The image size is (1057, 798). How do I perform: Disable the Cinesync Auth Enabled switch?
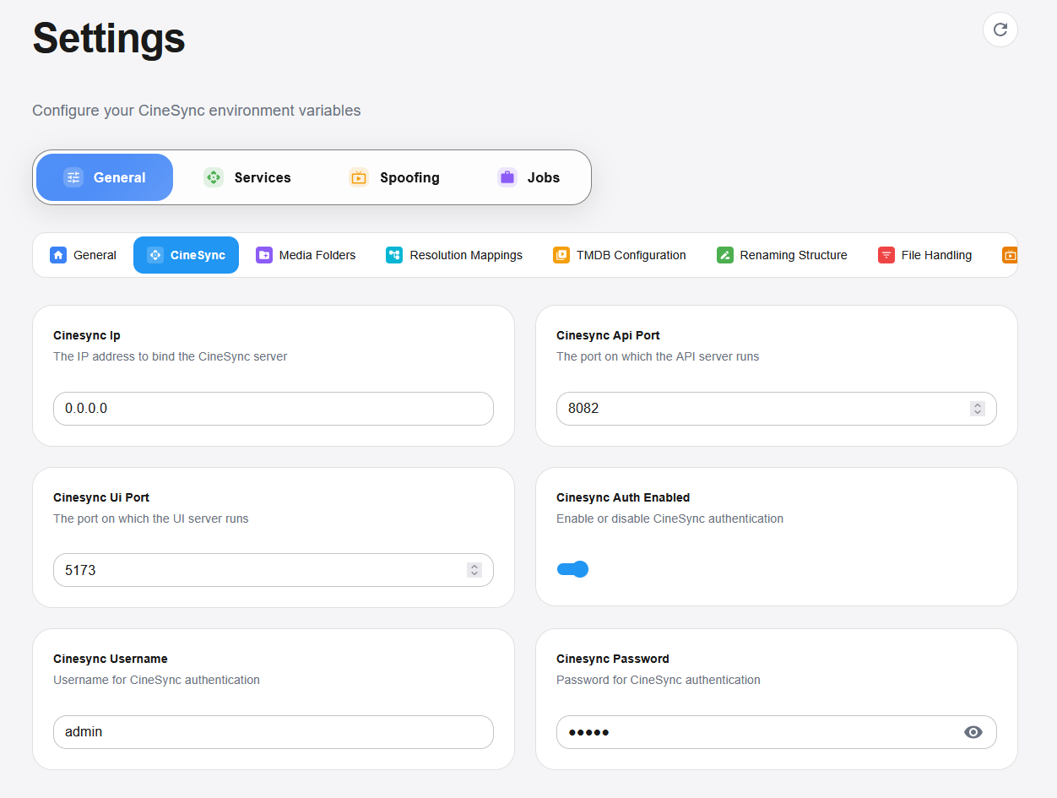tap(572, 569)
